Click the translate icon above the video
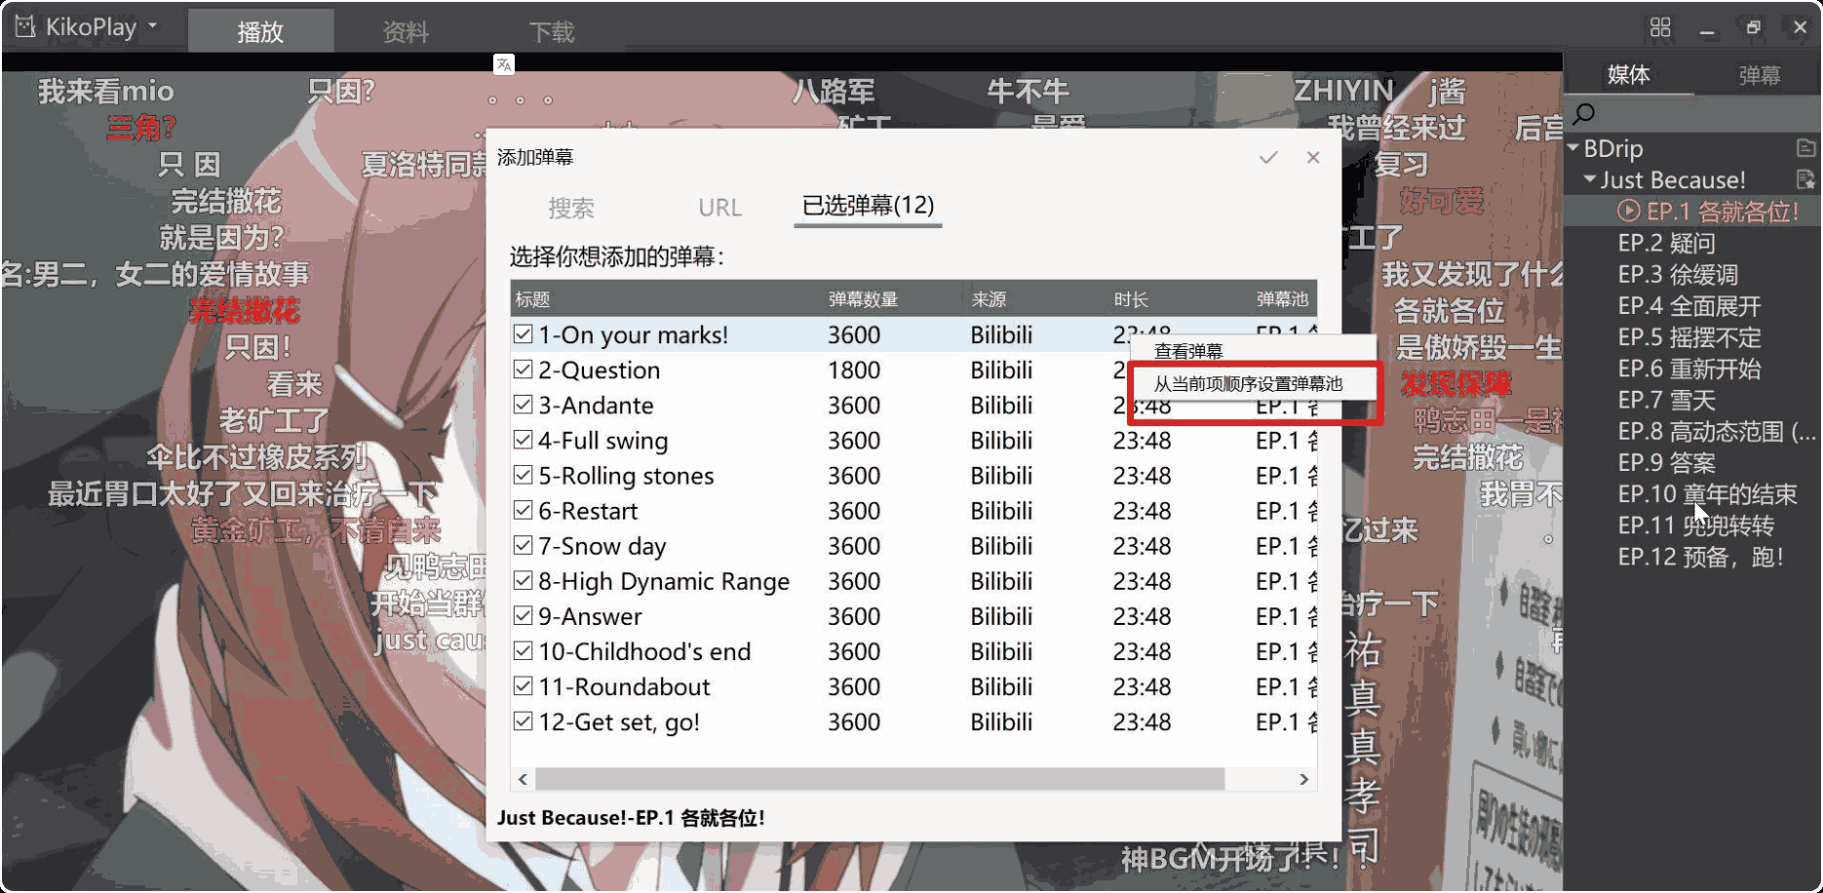The height and width of the screenshot is (893, 1823). pyautogui.click(x=503, y=64)
